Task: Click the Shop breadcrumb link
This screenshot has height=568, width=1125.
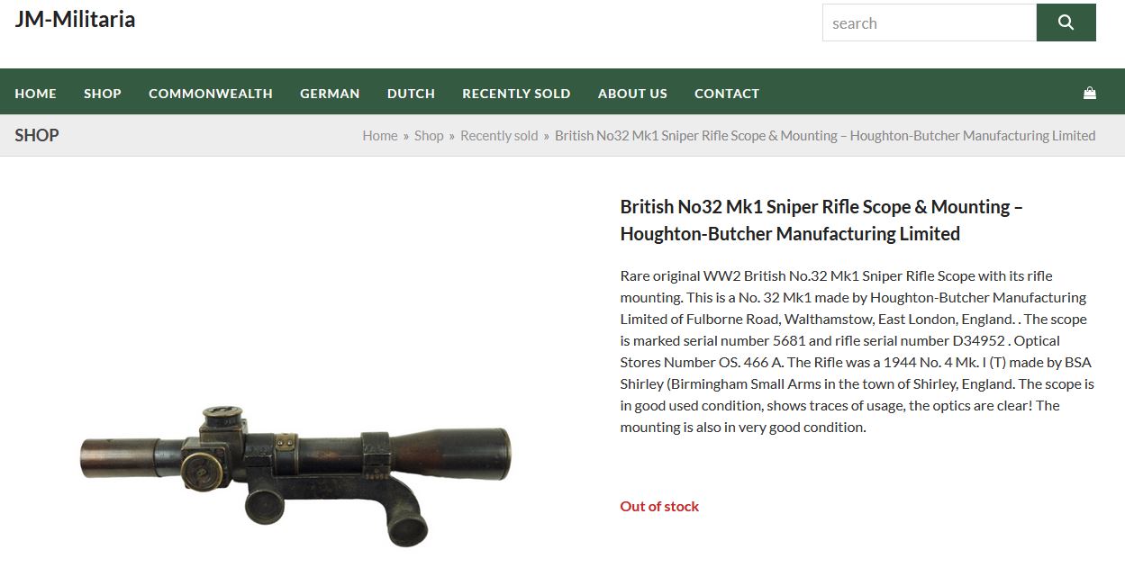Action: 429,136
